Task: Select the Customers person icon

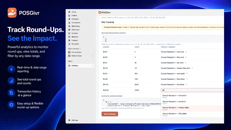Action: point(69,23)
